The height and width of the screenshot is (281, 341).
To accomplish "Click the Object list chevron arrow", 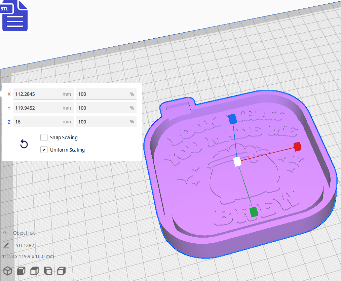I will [4, 232].
